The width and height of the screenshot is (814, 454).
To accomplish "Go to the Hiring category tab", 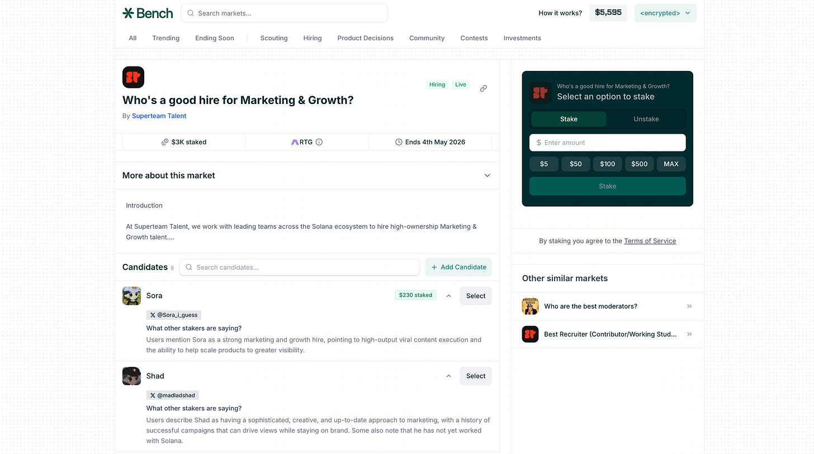I will click(x=313, y=38).
